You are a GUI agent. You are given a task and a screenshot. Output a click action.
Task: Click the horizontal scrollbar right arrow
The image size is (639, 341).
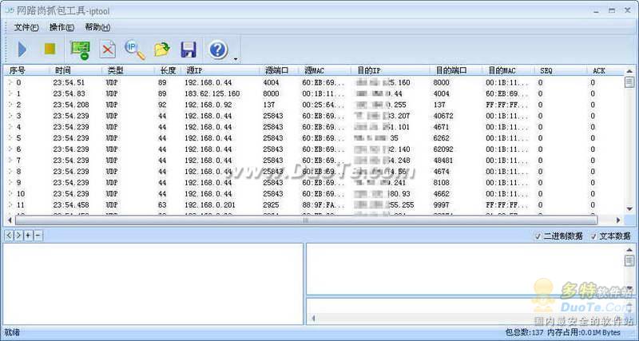618,220
